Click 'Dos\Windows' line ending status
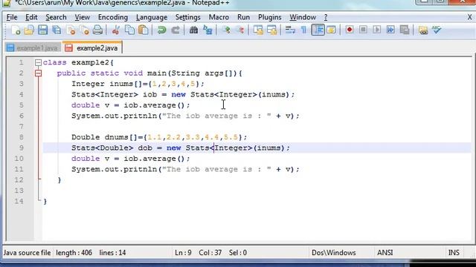This screenshot has height=267, width=476. tap(334, 253)
